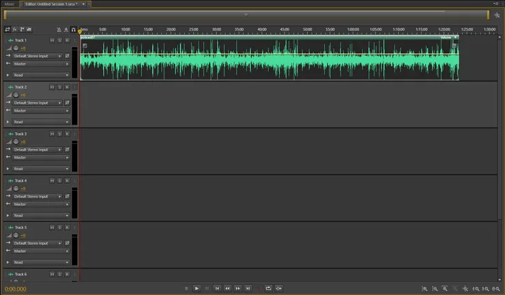Click the first zoom icon in the bottom zoom toolbar
The height and width of the screenshot is (295, 505).
click(x=424, y=289)
